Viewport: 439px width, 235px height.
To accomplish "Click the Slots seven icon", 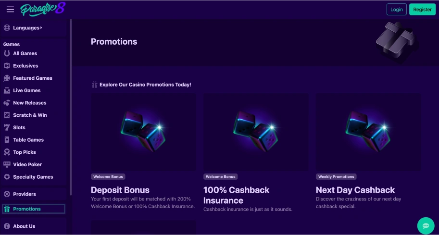I will pos(7,127).
